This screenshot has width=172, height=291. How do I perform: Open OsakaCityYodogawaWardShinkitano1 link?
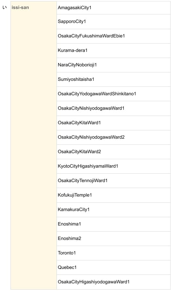tap(97, 94)
